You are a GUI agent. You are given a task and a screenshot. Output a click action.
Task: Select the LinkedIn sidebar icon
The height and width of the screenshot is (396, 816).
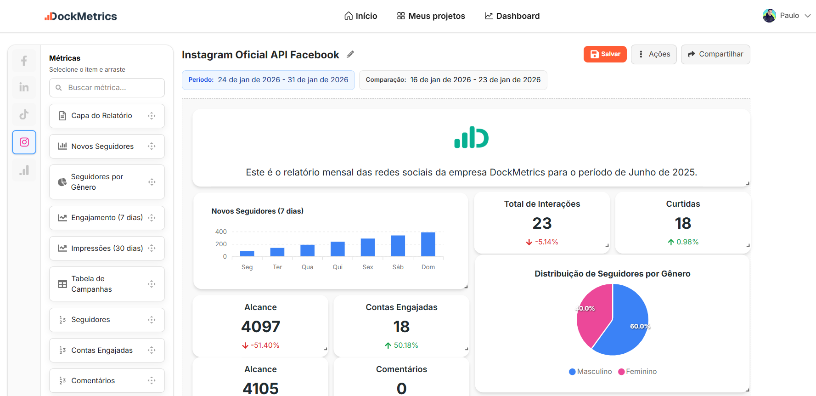coord(24,87)
